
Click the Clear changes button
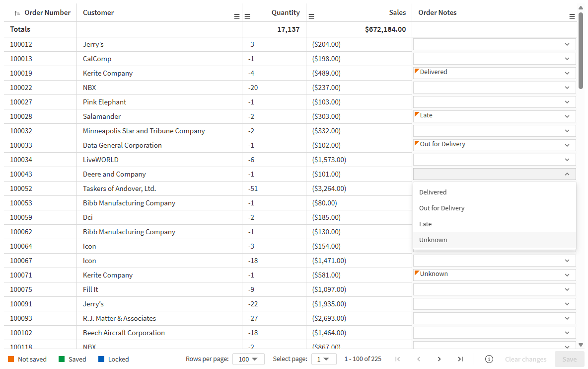tap(525, 359)
